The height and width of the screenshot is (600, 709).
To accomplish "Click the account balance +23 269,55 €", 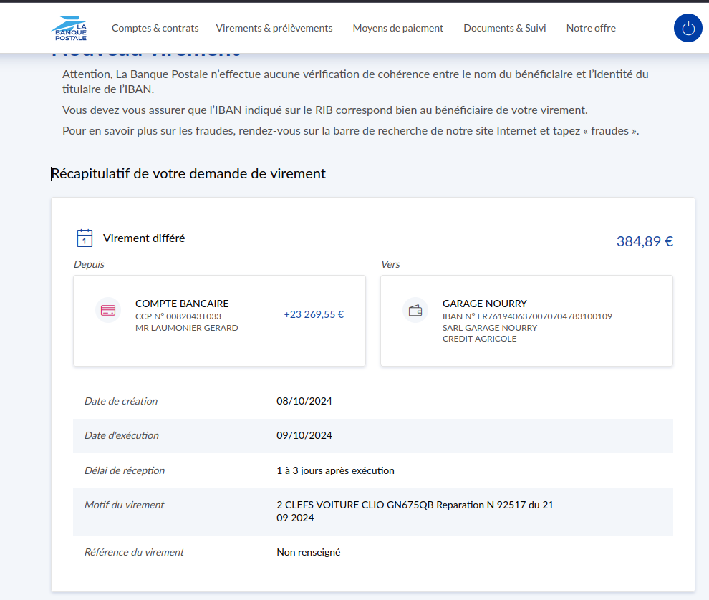I will (x=314, y=314).
